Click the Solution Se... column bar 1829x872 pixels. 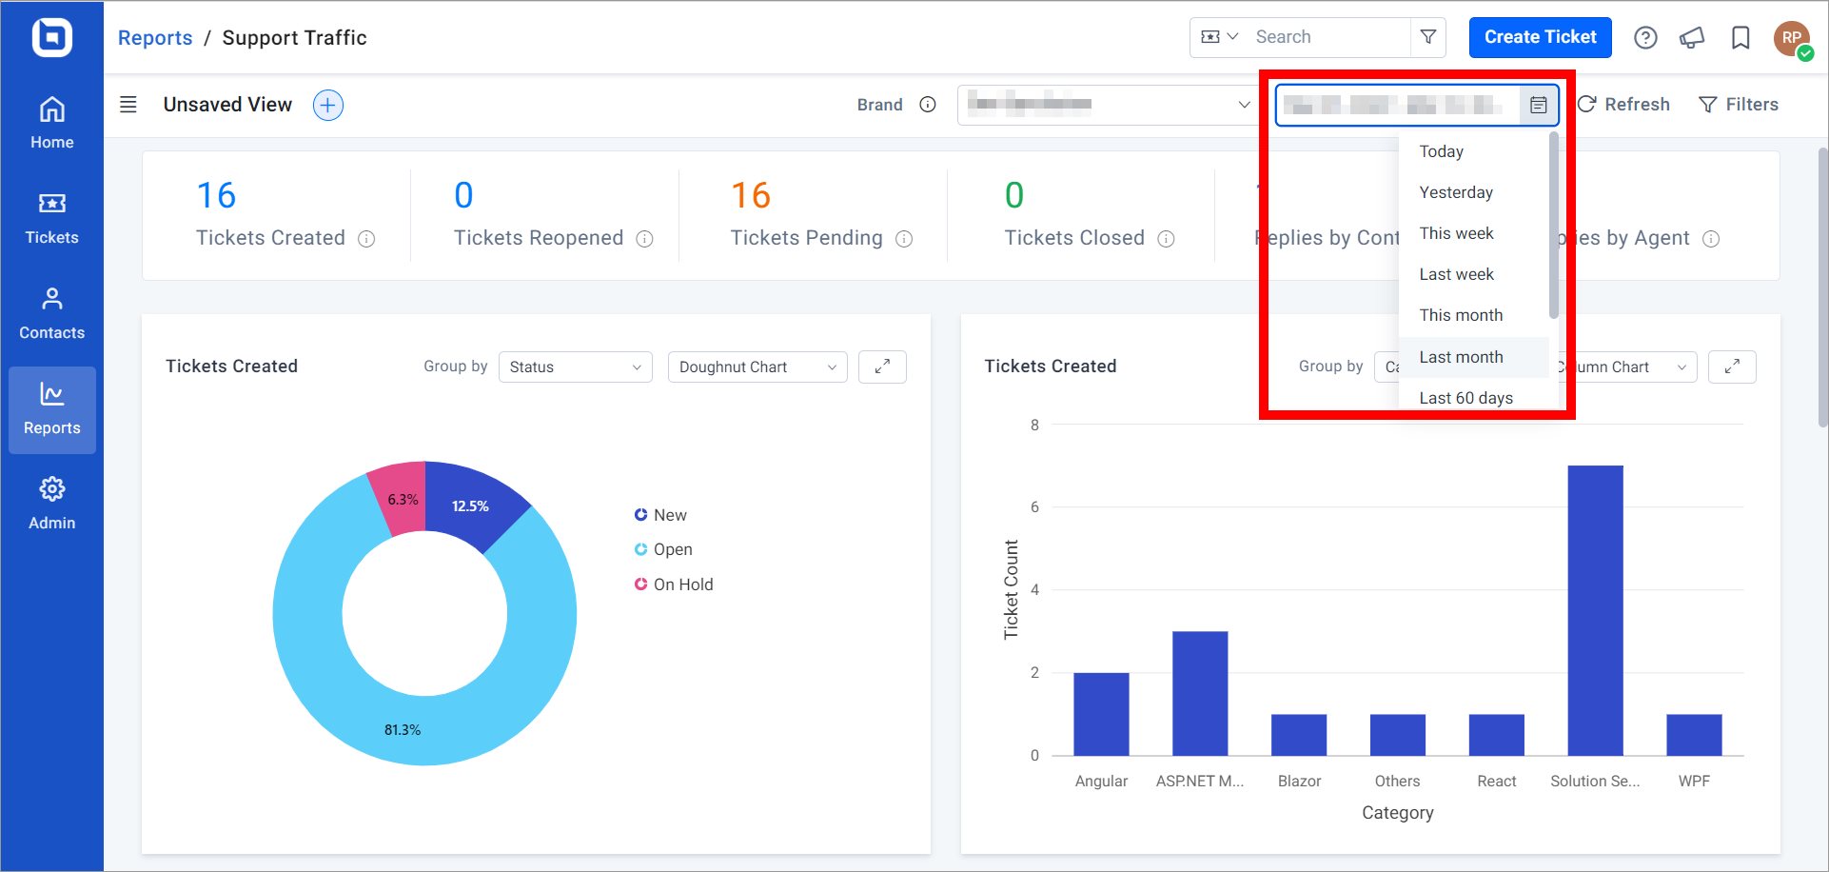(1595, 610)
